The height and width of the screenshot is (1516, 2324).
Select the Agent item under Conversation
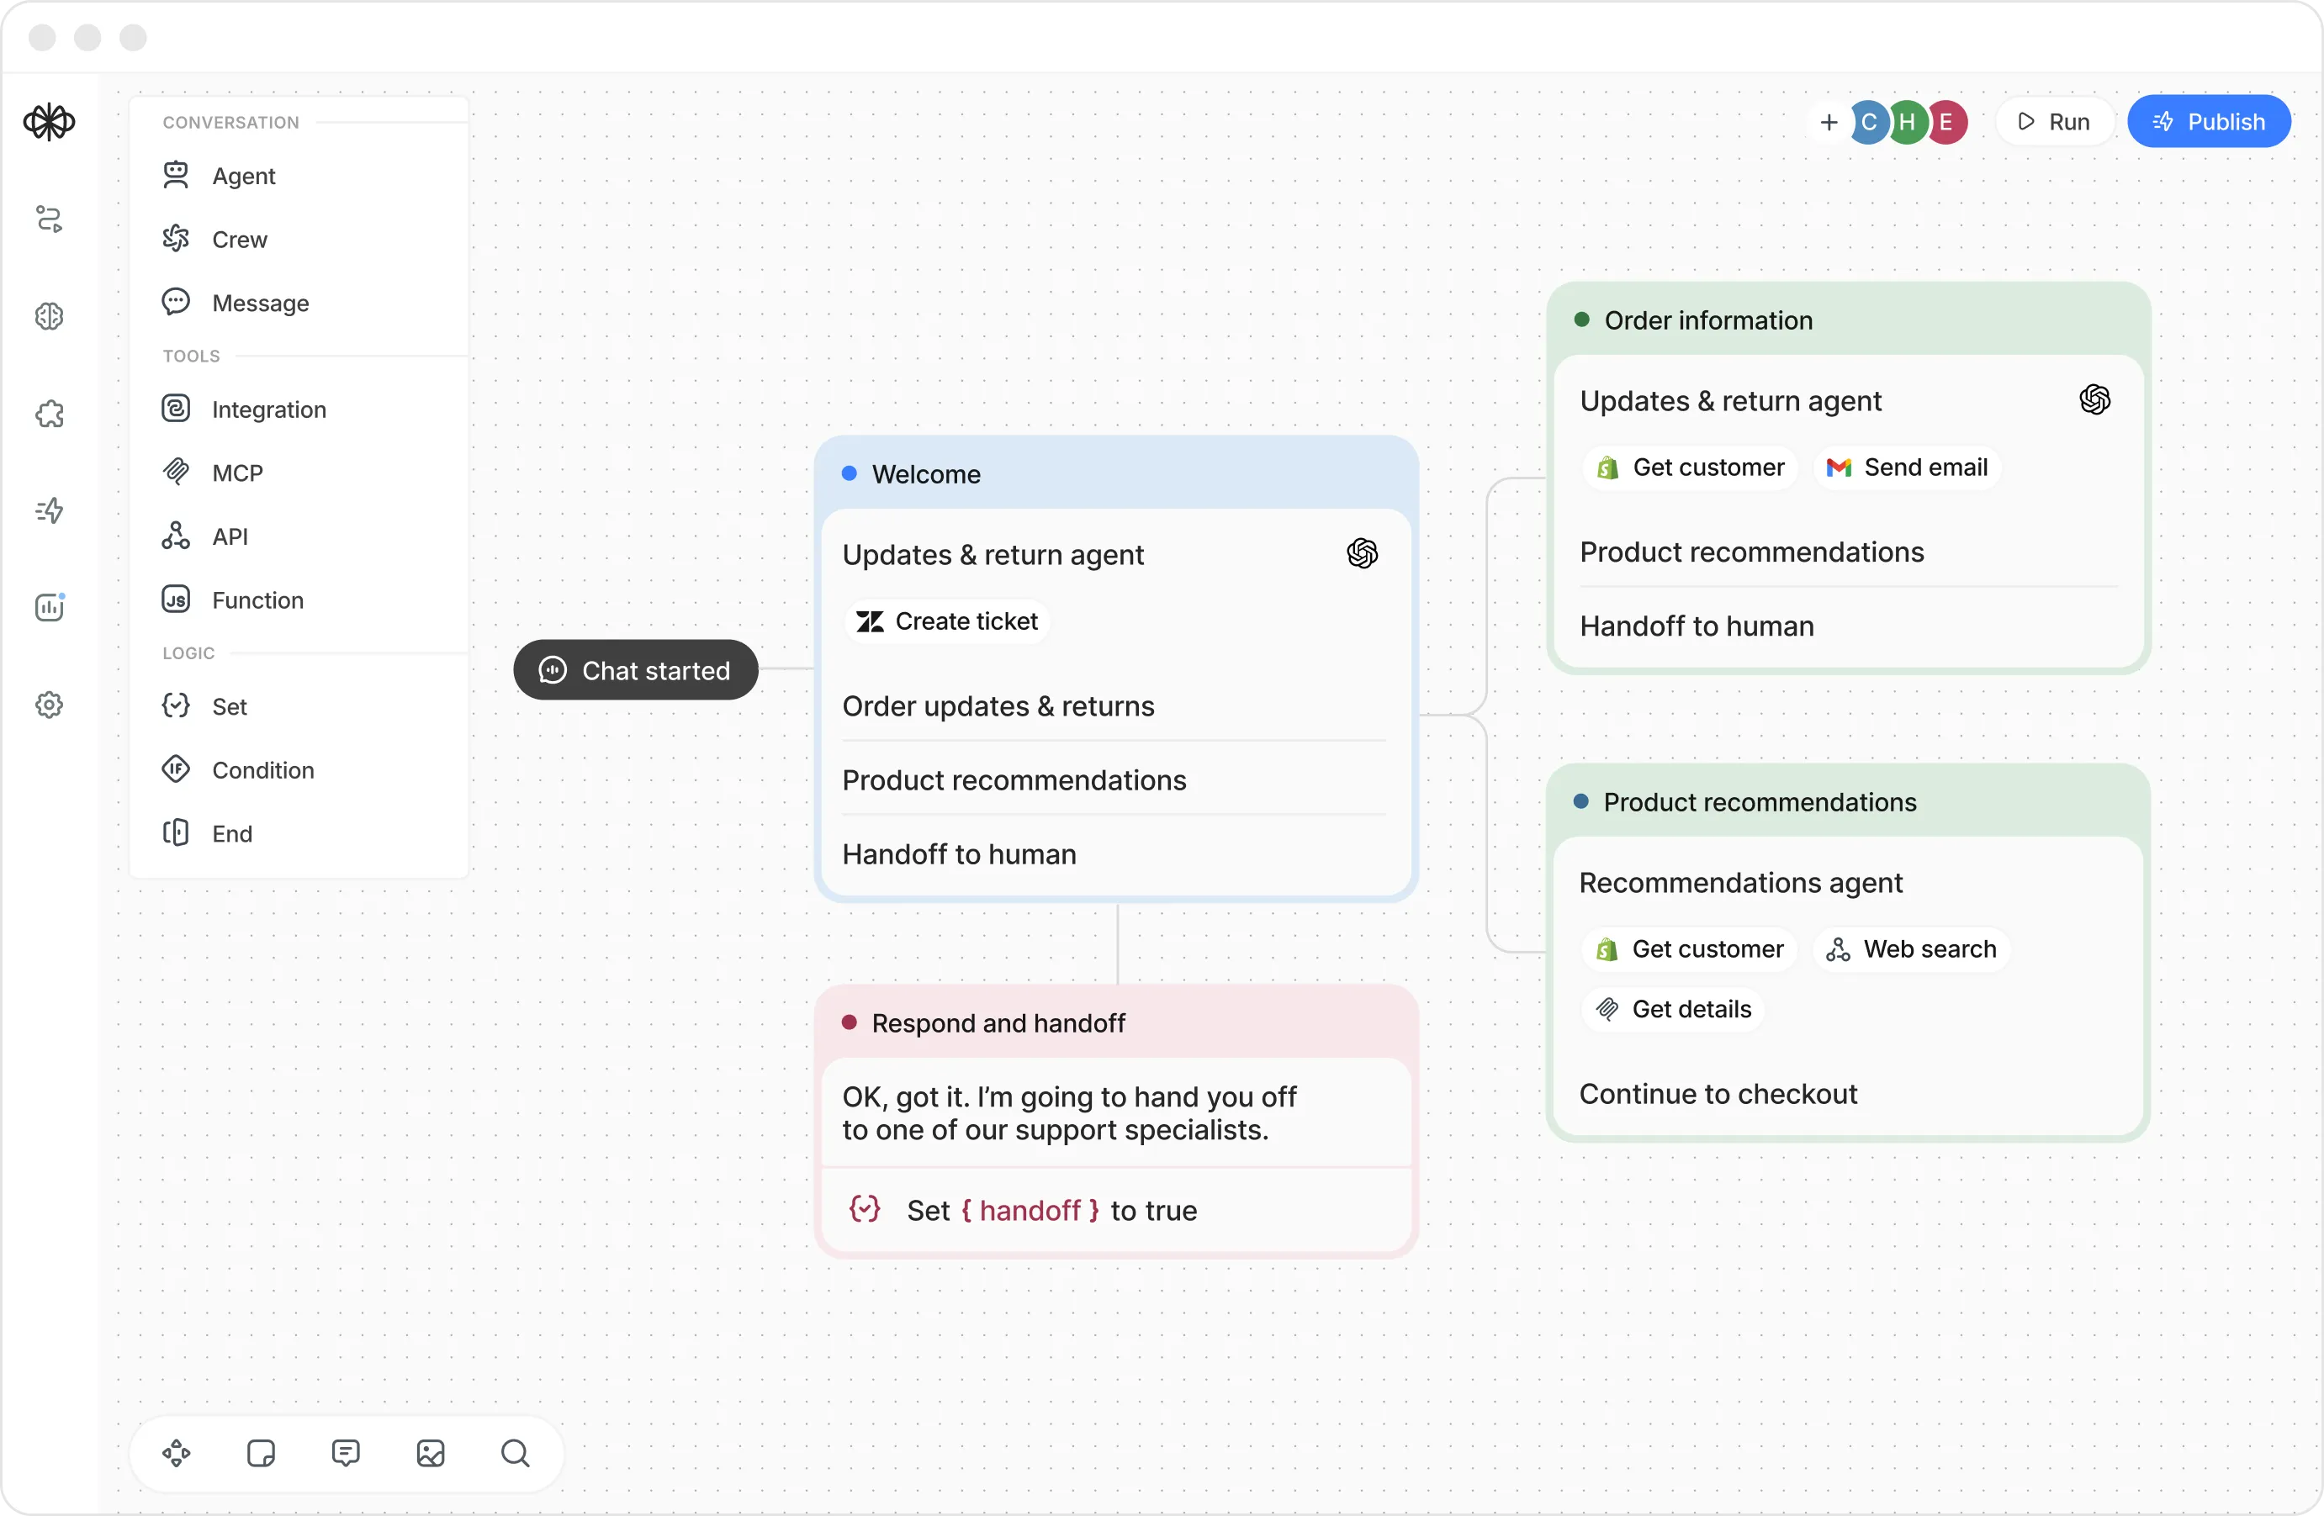point(242,177)
